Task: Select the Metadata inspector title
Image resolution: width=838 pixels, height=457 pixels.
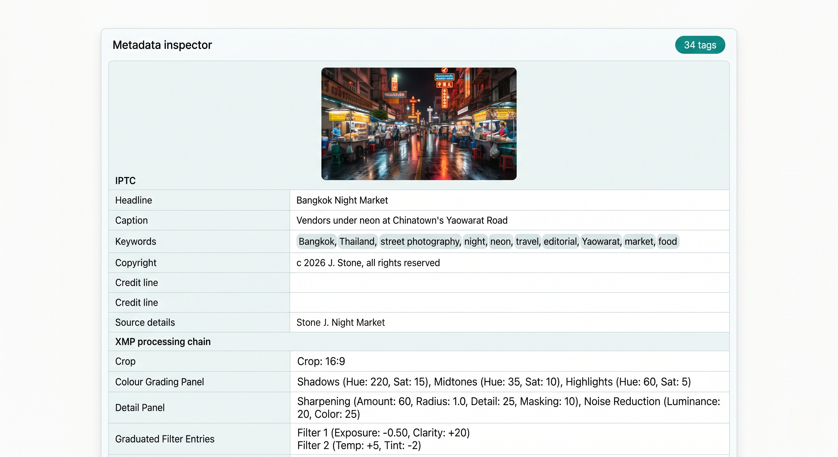Action: 162,45
